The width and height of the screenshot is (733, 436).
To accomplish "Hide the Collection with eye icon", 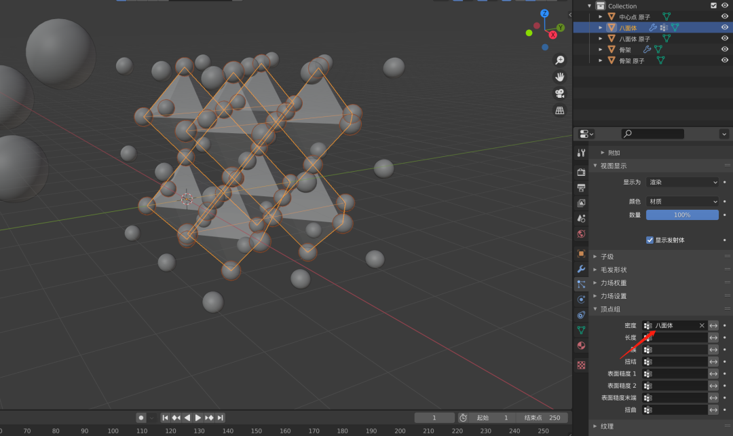I will [725, 5].
